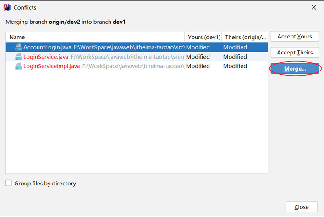
Task: Click the empty area of conflicts list
Action: (137, 124)
